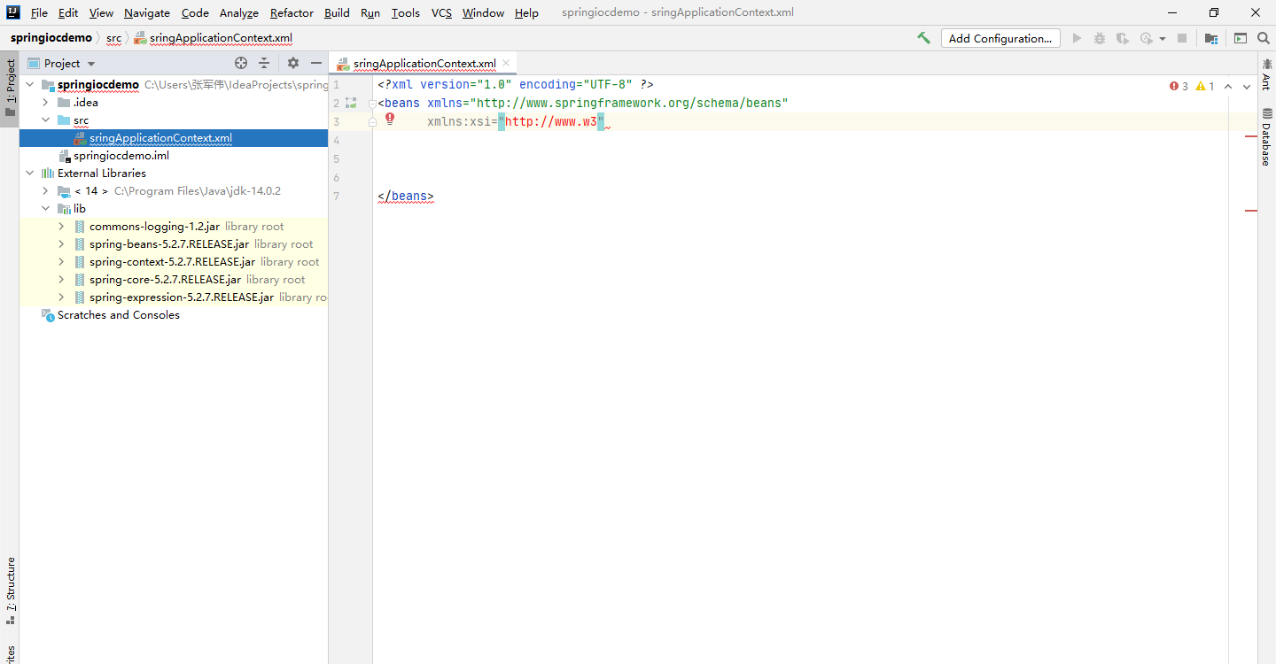
Task: Click the yellow warning count indicator showing 1
Action: tap(1205, 86)
